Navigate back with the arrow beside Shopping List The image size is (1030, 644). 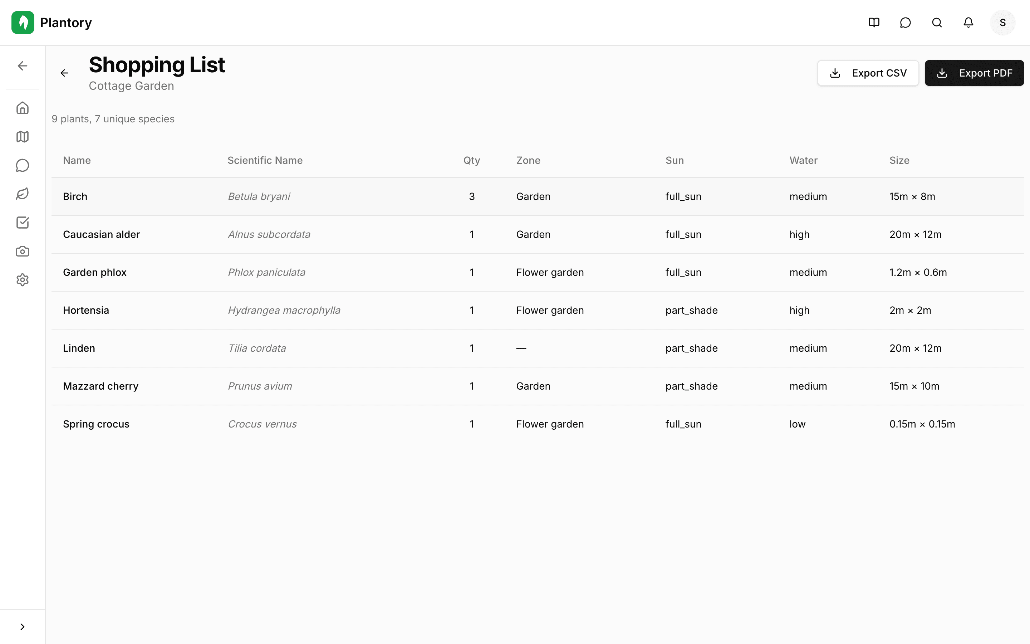coord(64,73)
